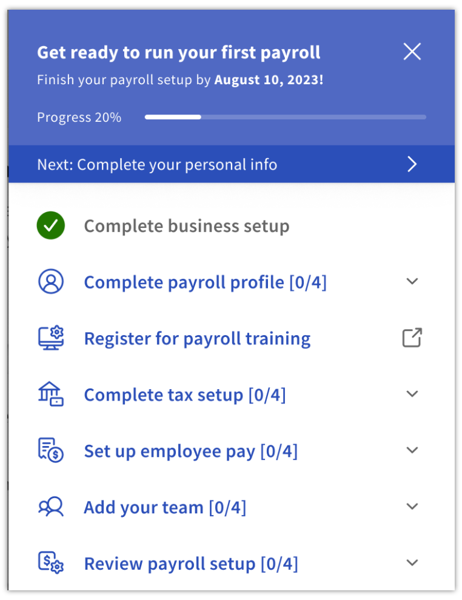Select the tax setup bank building icon
This screenshot has height=600, width=462.
[51, 394]
